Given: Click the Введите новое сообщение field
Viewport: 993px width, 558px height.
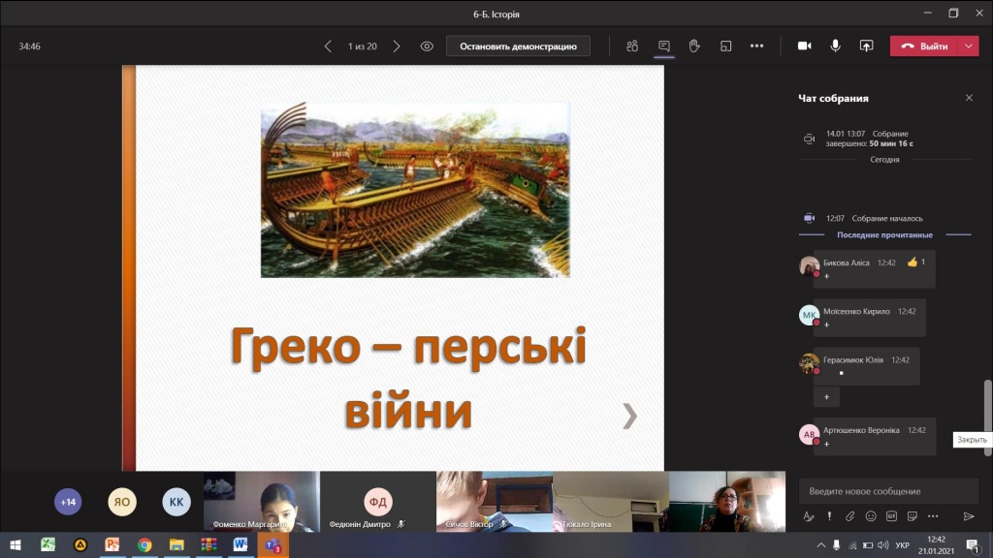Looking at the screenshot, I should pos(888,491).
